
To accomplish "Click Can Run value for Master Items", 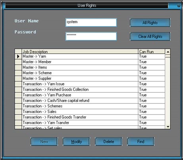I will coord(152,68).
